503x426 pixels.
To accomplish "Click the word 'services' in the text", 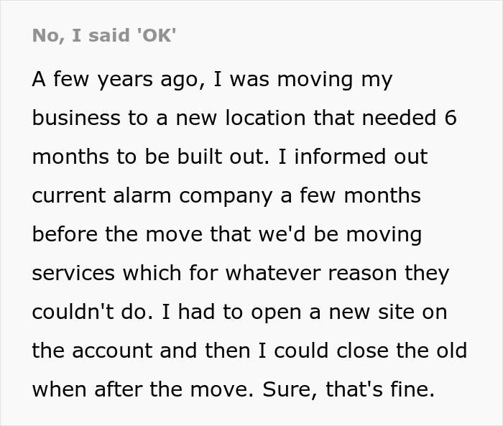I will click(x=73, y=273).
